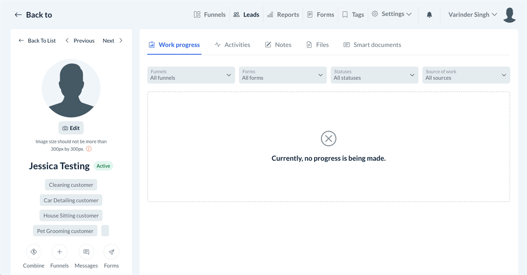Open the All sources dropdown
Viewport: 527px width, 275px height.
(x=466, y=75)
